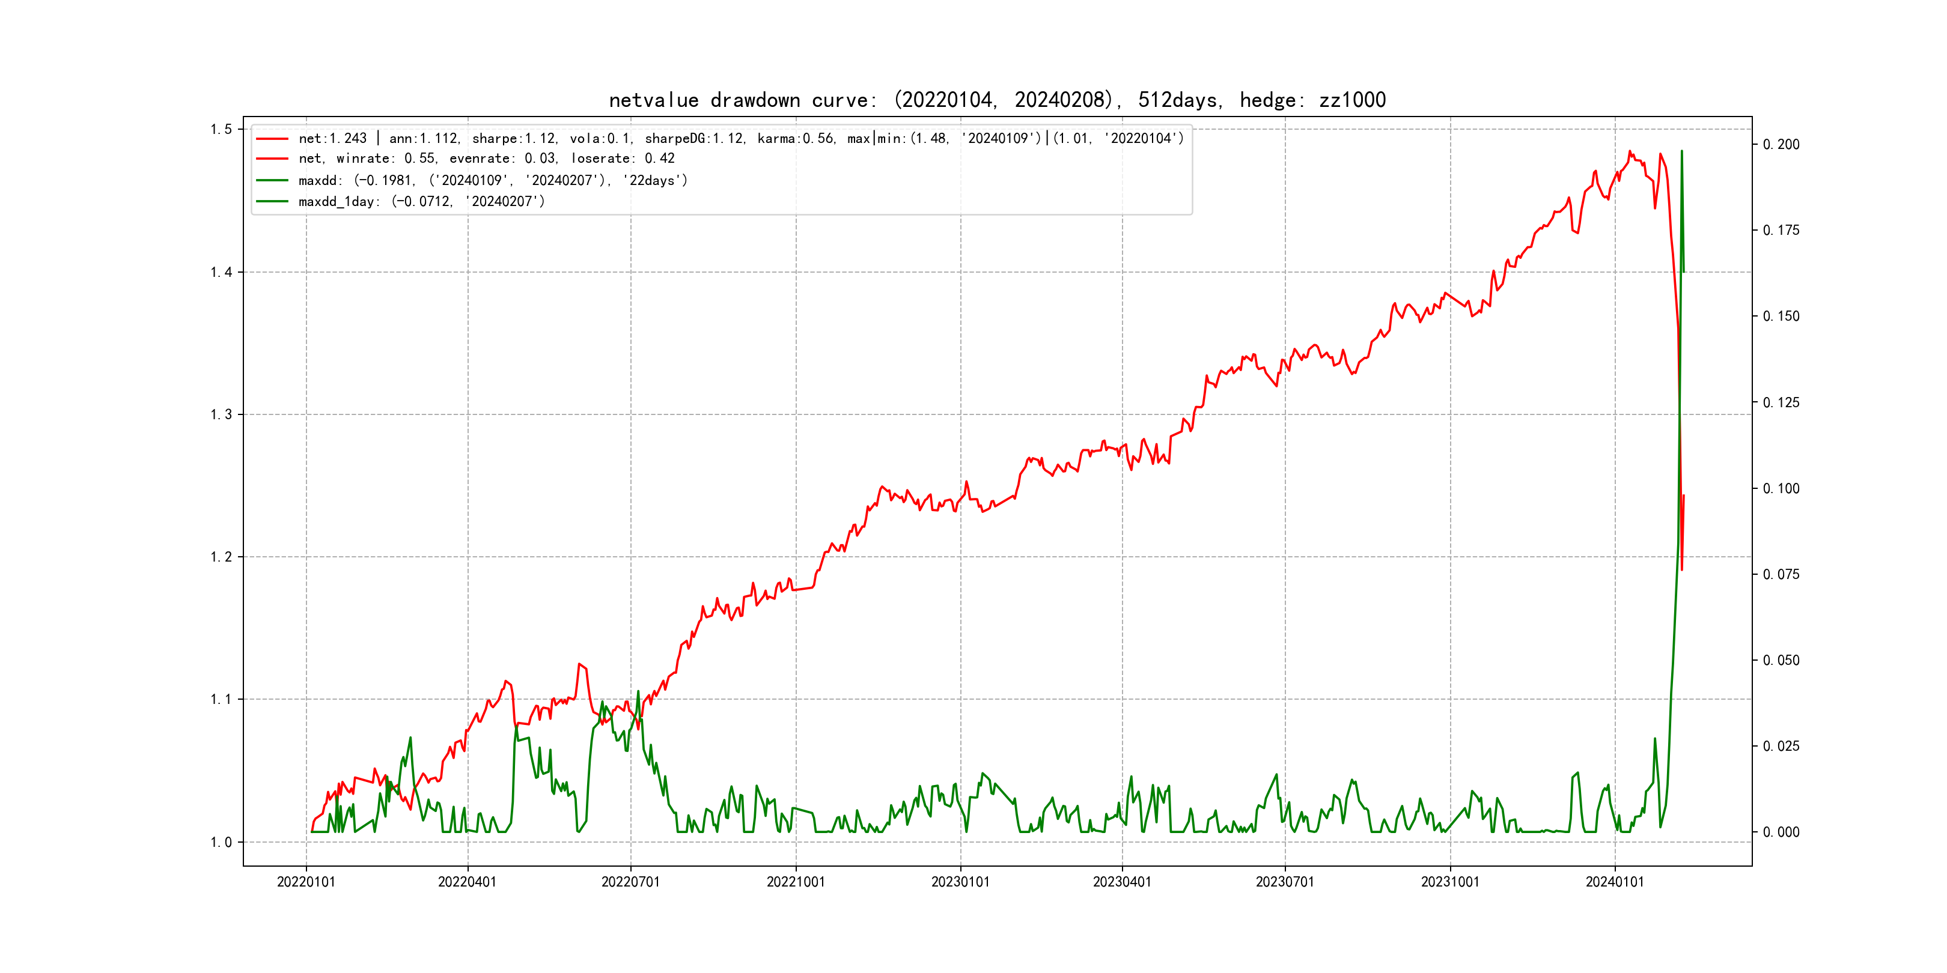Click green swatch beside maxdd legend entry
Image resolution: width=1947 pixels, height=973 pixels.
[272, 181]
